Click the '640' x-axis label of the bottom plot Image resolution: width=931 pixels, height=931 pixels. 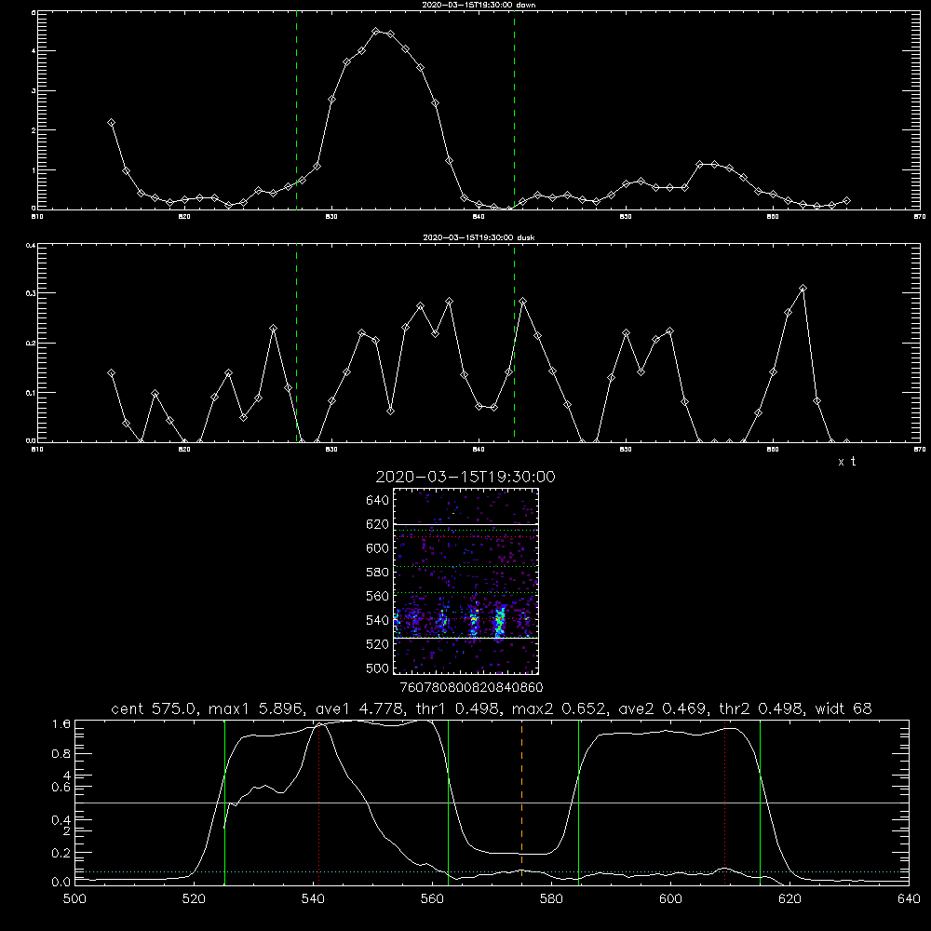tap(909, 899)
